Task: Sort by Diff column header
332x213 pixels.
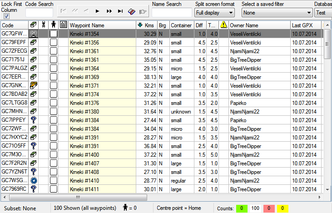Action: pos(200,25)
